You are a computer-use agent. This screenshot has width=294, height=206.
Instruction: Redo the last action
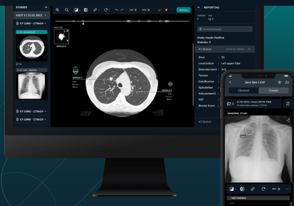click(x=122, y=10)
